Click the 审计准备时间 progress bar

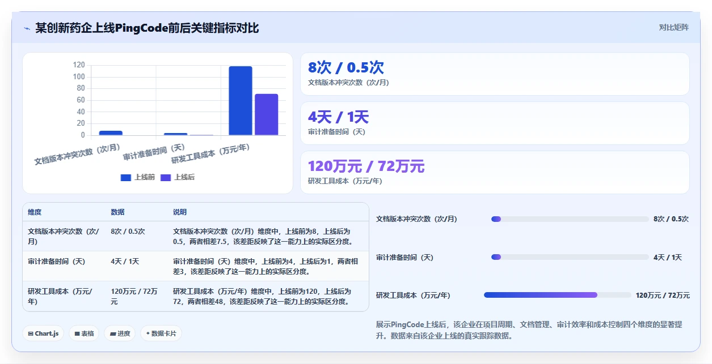tap(570, 257)
